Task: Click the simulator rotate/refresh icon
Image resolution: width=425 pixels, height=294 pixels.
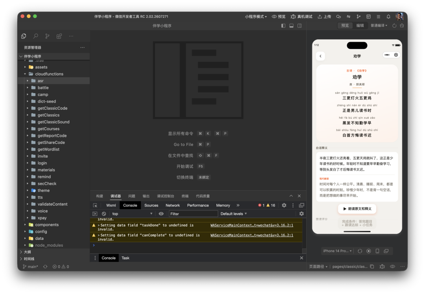Action: click(x=360, y=251)
